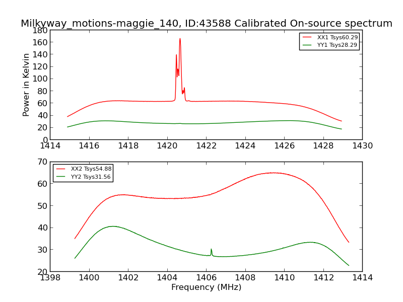Image resolution: width=403 pixels, height=302 pixels.
Task: Click the 1406 tick label on lower plot
Action: point(207,278)
